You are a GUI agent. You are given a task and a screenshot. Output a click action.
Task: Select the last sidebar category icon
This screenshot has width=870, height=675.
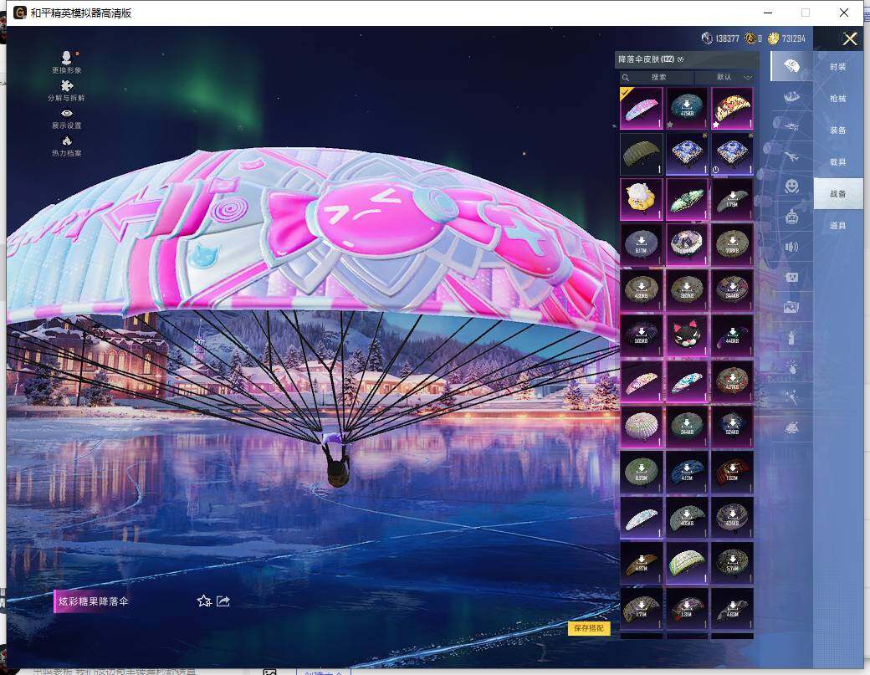tap(791, 427)
